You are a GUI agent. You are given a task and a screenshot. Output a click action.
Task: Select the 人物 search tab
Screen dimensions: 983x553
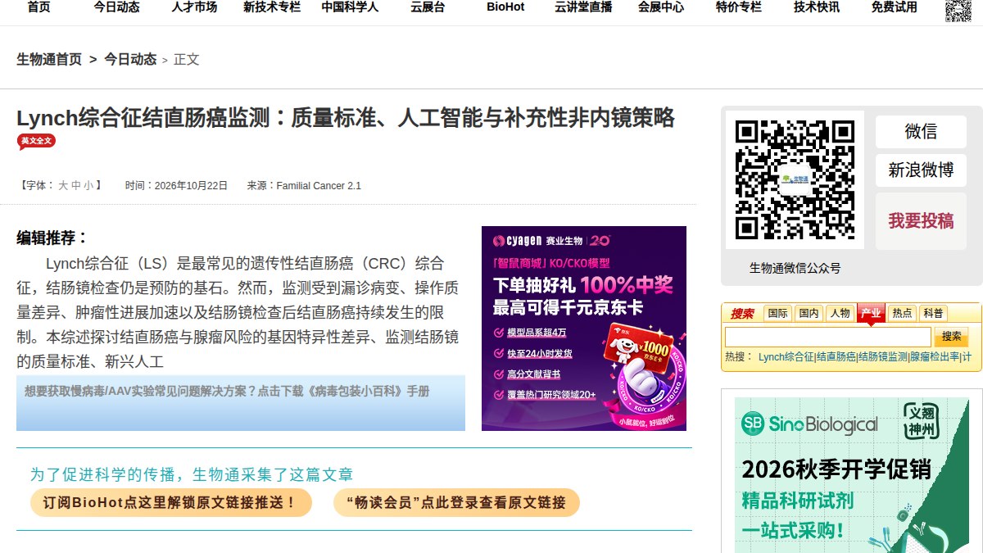840,313
